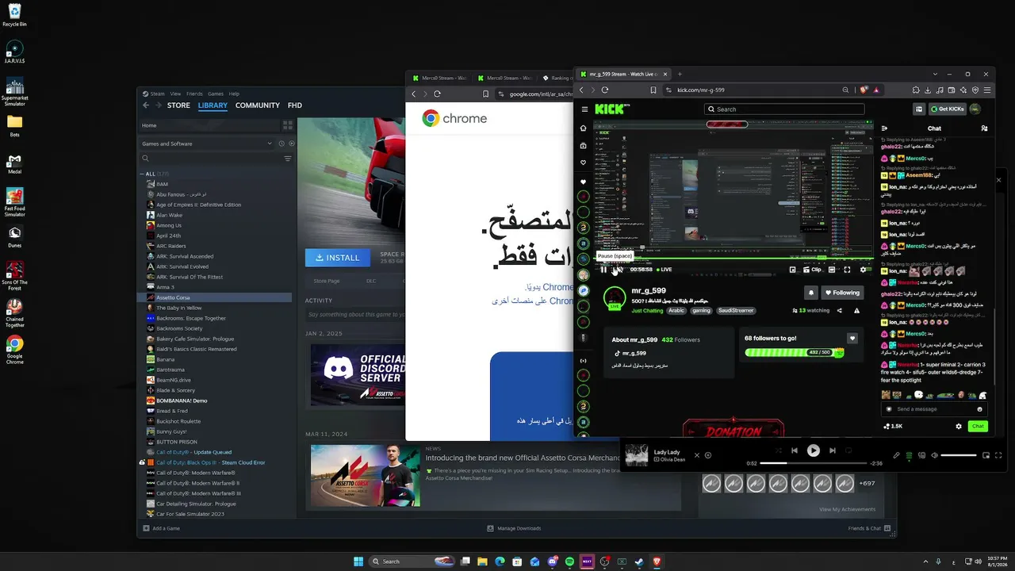Open the Brave browser main menu
The height and width of the screenshot is (571, 1015).
pyautogui.click(x=986, y=90)
